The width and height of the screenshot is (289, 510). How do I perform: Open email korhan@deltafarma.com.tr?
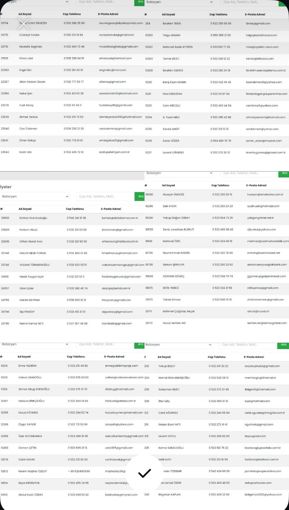120,218
